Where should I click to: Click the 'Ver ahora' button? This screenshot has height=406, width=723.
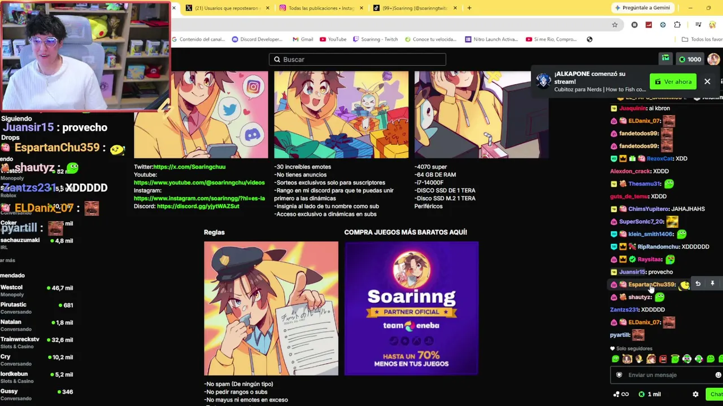point(673,82)
